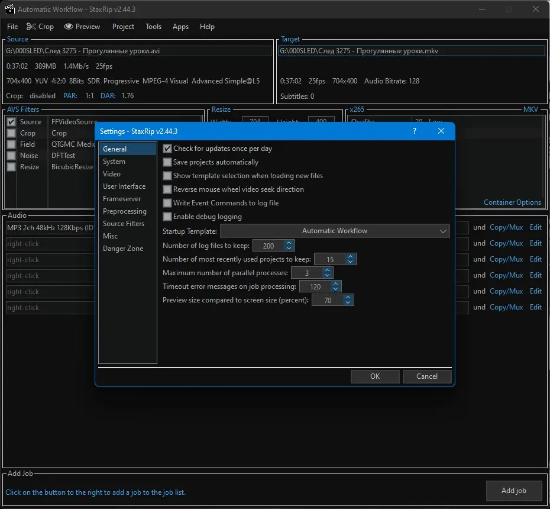550x509 pixels.
Task: Enable debug logging checkbox
Action: pyautogui.click(x=167, y=217)
